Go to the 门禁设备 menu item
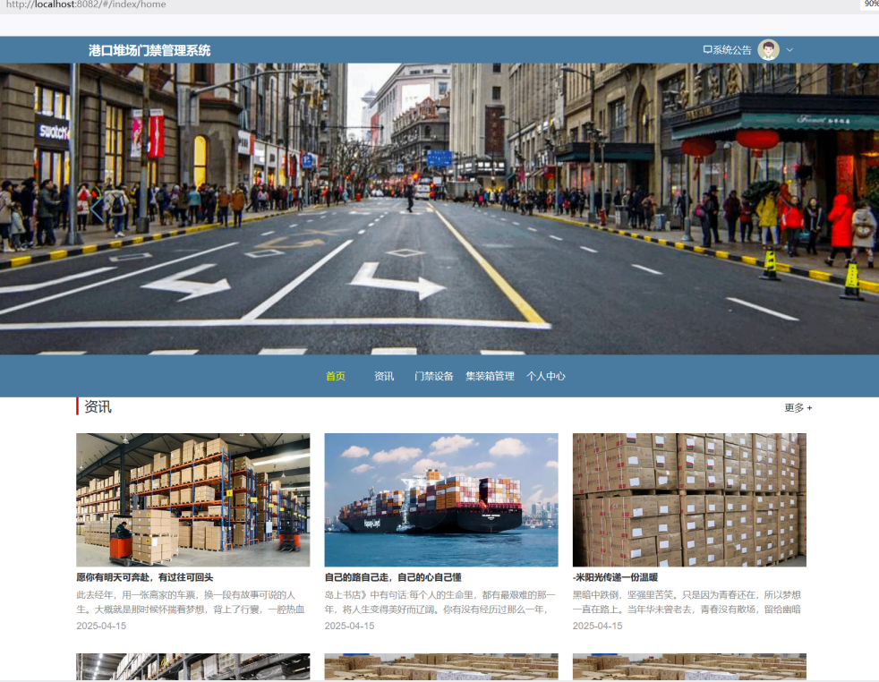Screen dimensions: 879x682 (434, 376)
